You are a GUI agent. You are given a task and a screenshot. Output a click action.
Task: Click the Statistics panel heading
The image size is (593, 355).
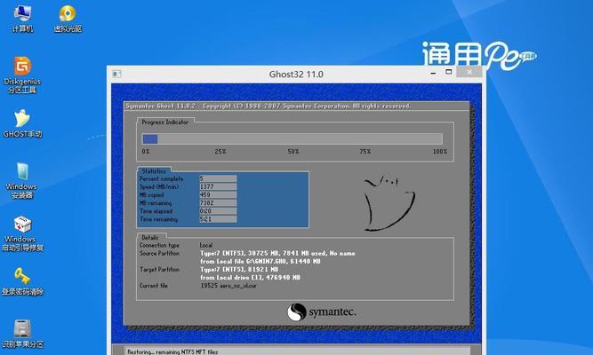154,171
